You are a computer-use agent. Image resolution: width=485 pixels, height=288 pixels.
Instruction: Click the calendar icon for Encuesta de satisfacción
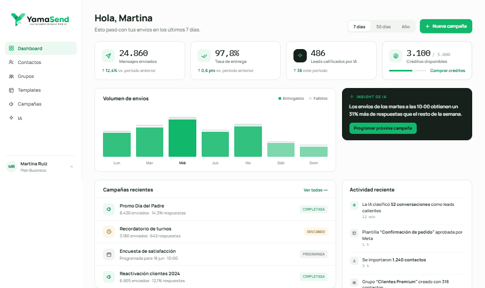[x=109, y=254]
